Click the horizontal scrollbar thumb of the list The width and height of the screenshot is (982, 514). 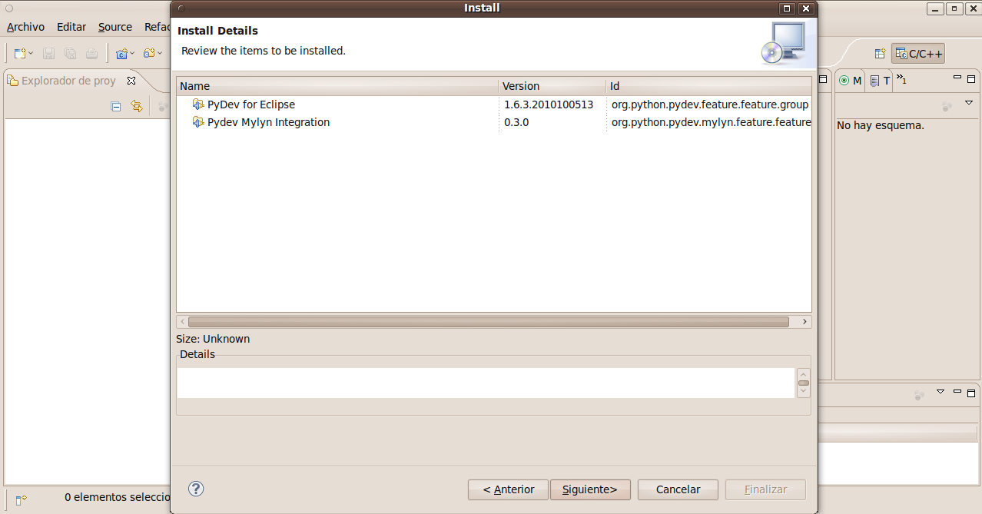pyautogui.click(x=488, y=322)
